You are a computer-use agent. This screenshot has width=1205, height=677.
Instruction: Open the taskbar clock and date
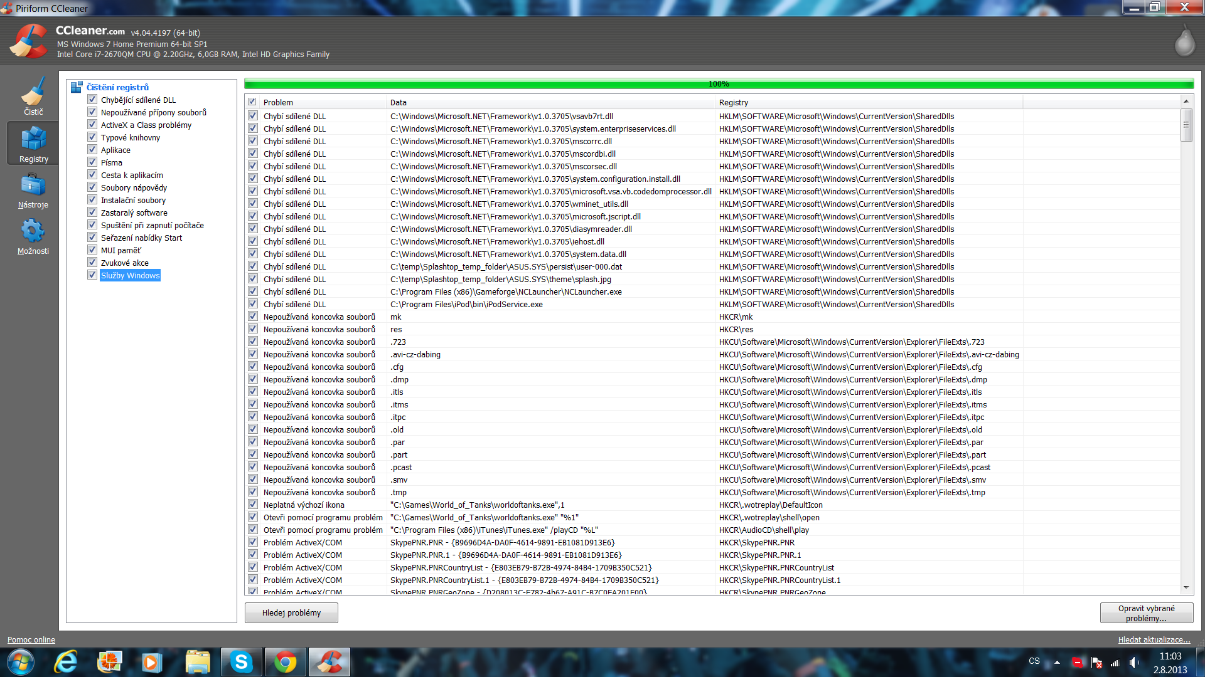pyautogui.click(x=1170, y=663)
